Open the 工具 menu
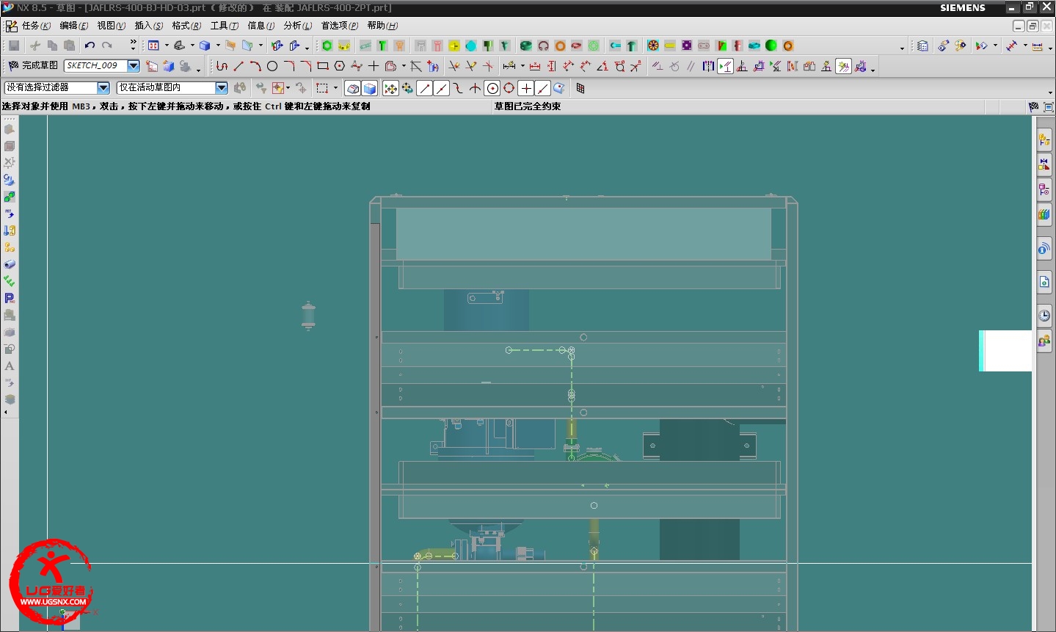The image size is (1056, 632). (x=225, y=26)
